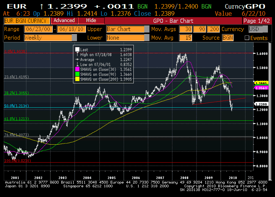This screenshot has height=197, width=275.
Task: Select the GPO - Bar Chart title bar
Action: (x=173, y=21)
